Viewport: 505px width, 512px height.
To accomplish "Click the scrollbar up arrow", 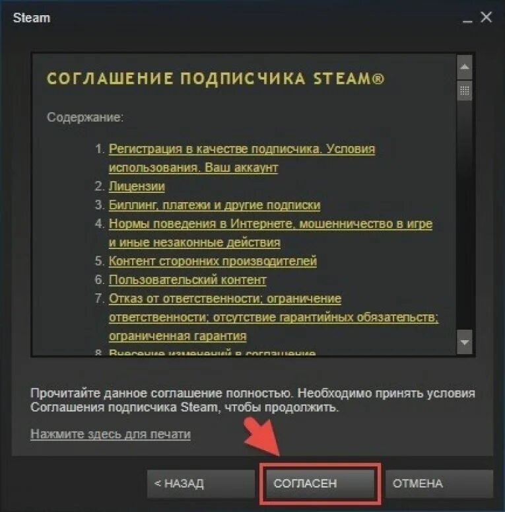I will pos(464,67).
